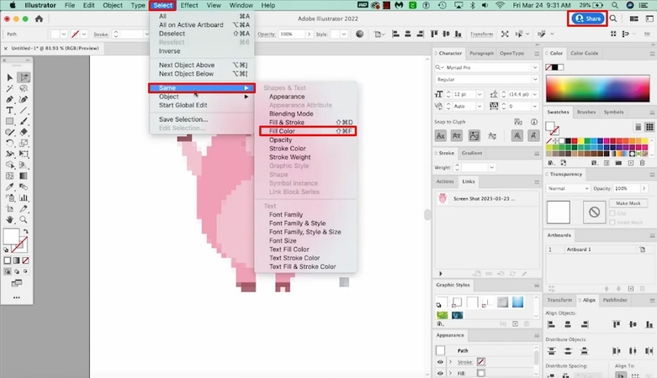Select the Hand tool
Viewport: 657px width, 378px height.
(x=9, y=219)
